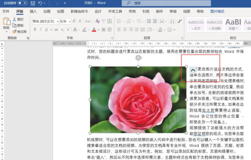This screenshot has height=160, width=251.
Task: Switch to the 设计 tab
Action: tap(98, 11)
